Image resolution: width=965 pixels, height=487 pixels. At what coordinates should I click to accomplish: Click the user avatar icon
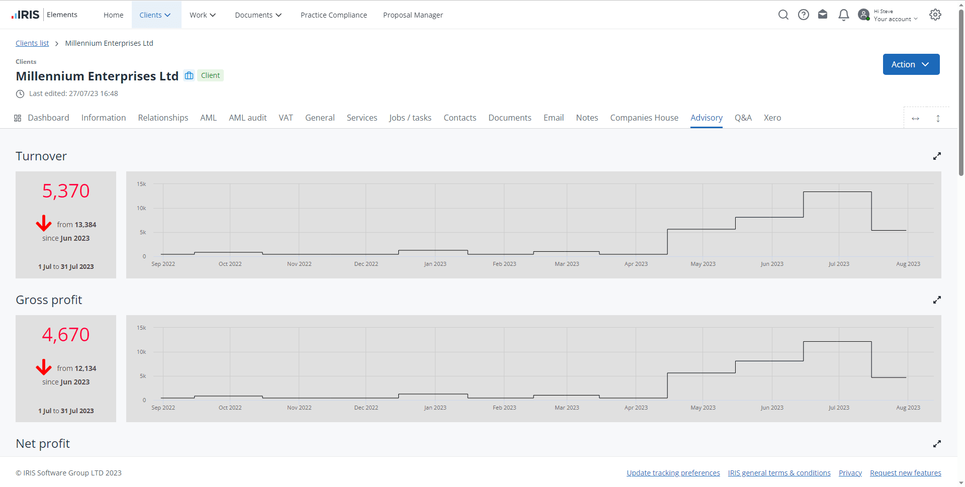coord(864,15)
